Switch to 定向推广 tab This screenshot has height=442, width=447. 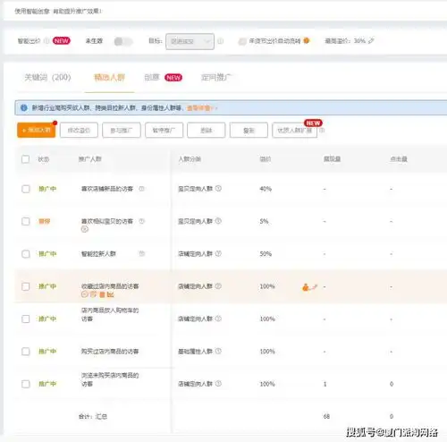[x=216, y=78]
